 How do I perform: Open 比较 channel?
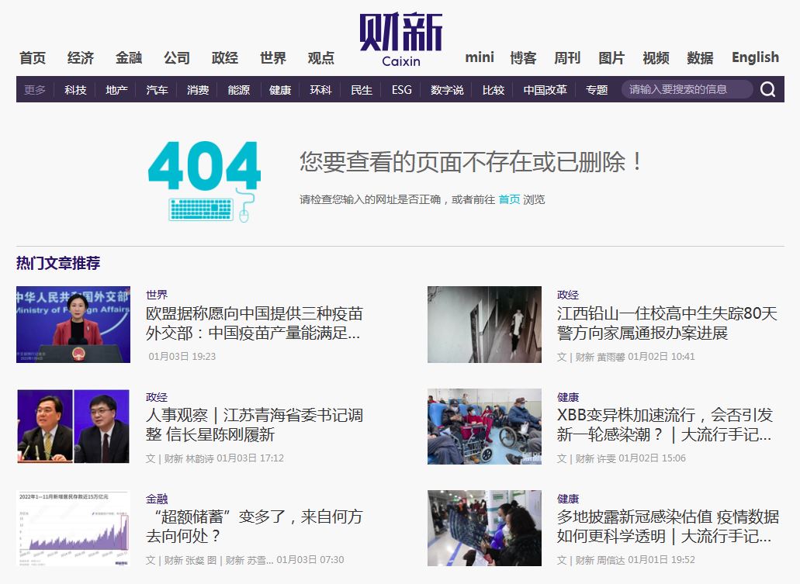[494, 90]
